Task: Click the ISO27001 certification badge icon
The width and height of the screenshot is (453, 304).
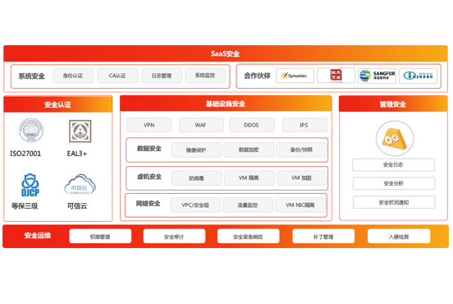Action: tap(31, 130)
